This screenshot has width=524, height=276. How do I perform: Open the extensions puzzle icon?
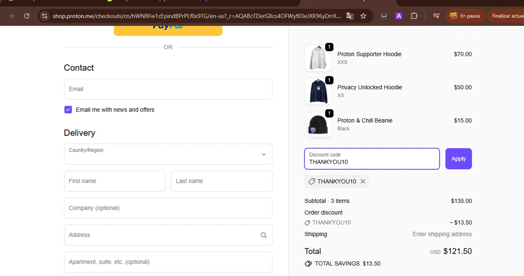pos(414,16)
